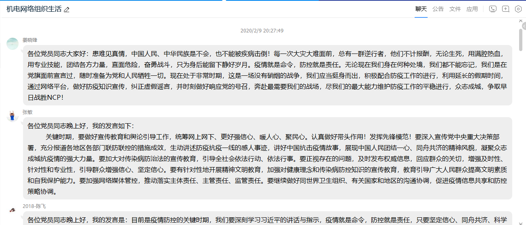Edit the group name 机电网络组织生活 via pencil icon
The width and height of the screenshot is (526, 225).
(67, 9)
